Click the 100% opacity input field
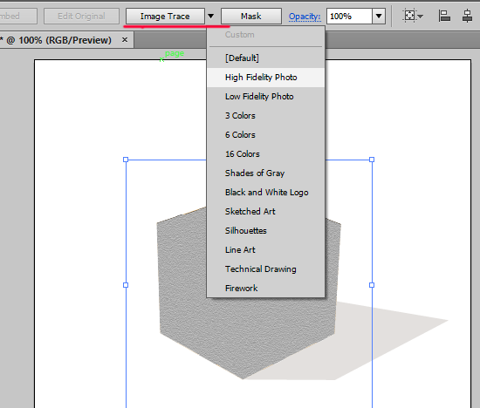Viewport: 480px width, 408px height. [x=349, y=16]
